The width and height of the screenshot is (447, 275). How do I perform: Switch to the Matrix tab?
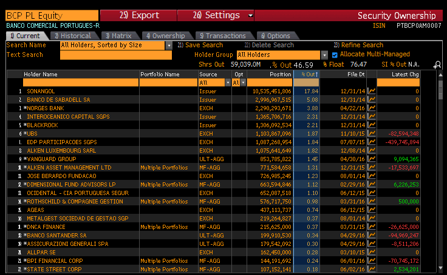tap(119, 36)
